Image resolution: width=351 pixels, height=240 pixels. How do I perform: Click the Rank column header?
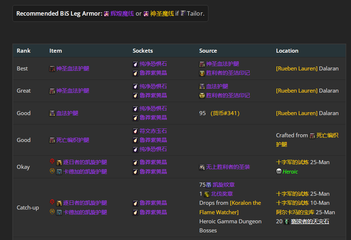click(23, 51)
